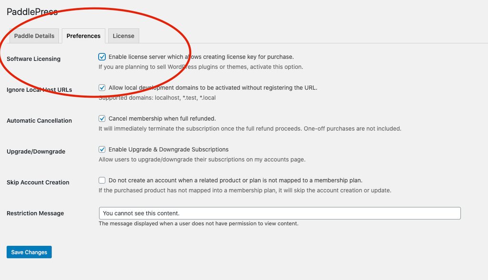
Task: Enable the Skip Account Creation checkbox
Action: [x=102, y=180]
